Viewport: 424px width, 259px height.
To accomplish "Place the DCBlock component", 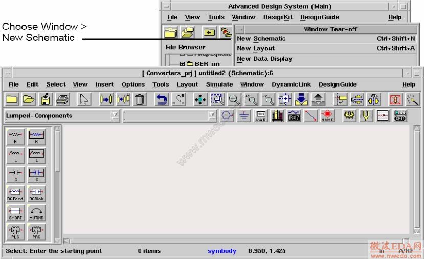I will point(36,194).
